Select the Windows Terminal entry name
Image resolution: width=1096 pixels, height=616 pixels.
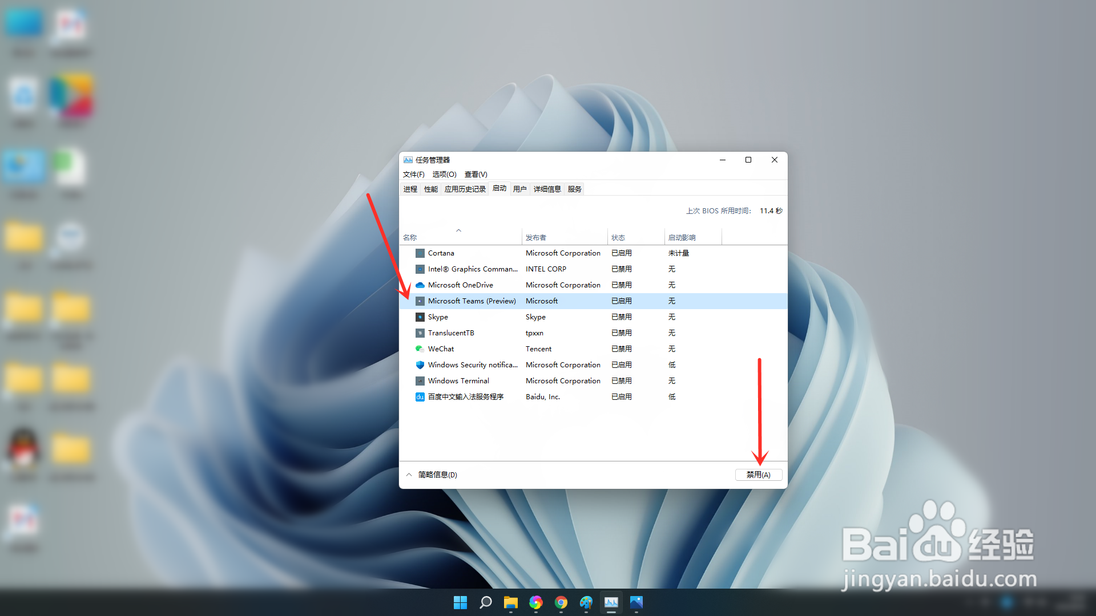point(458,381)
